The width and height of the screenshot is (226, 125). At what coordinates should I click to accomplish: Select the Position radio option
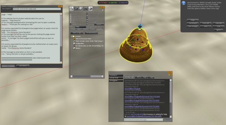pos(71,14)
